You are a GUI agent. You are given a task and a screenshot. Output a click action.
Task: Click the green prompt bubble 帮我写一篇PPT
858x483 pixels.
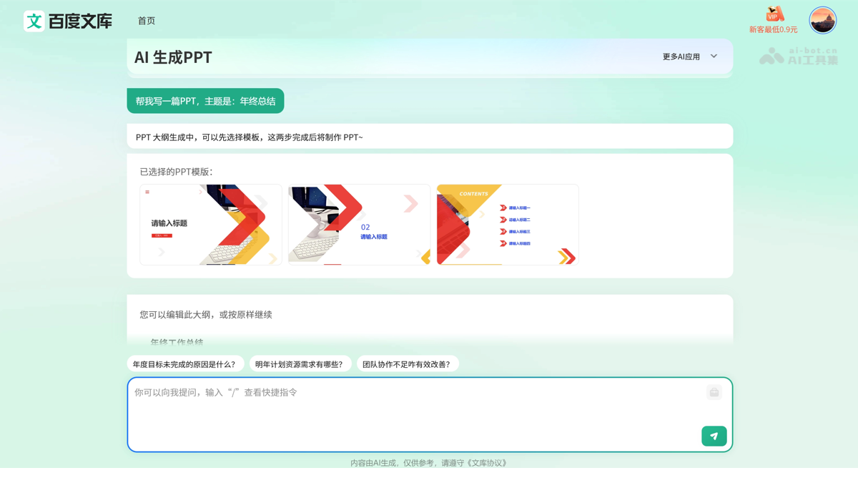click(205, 100)
